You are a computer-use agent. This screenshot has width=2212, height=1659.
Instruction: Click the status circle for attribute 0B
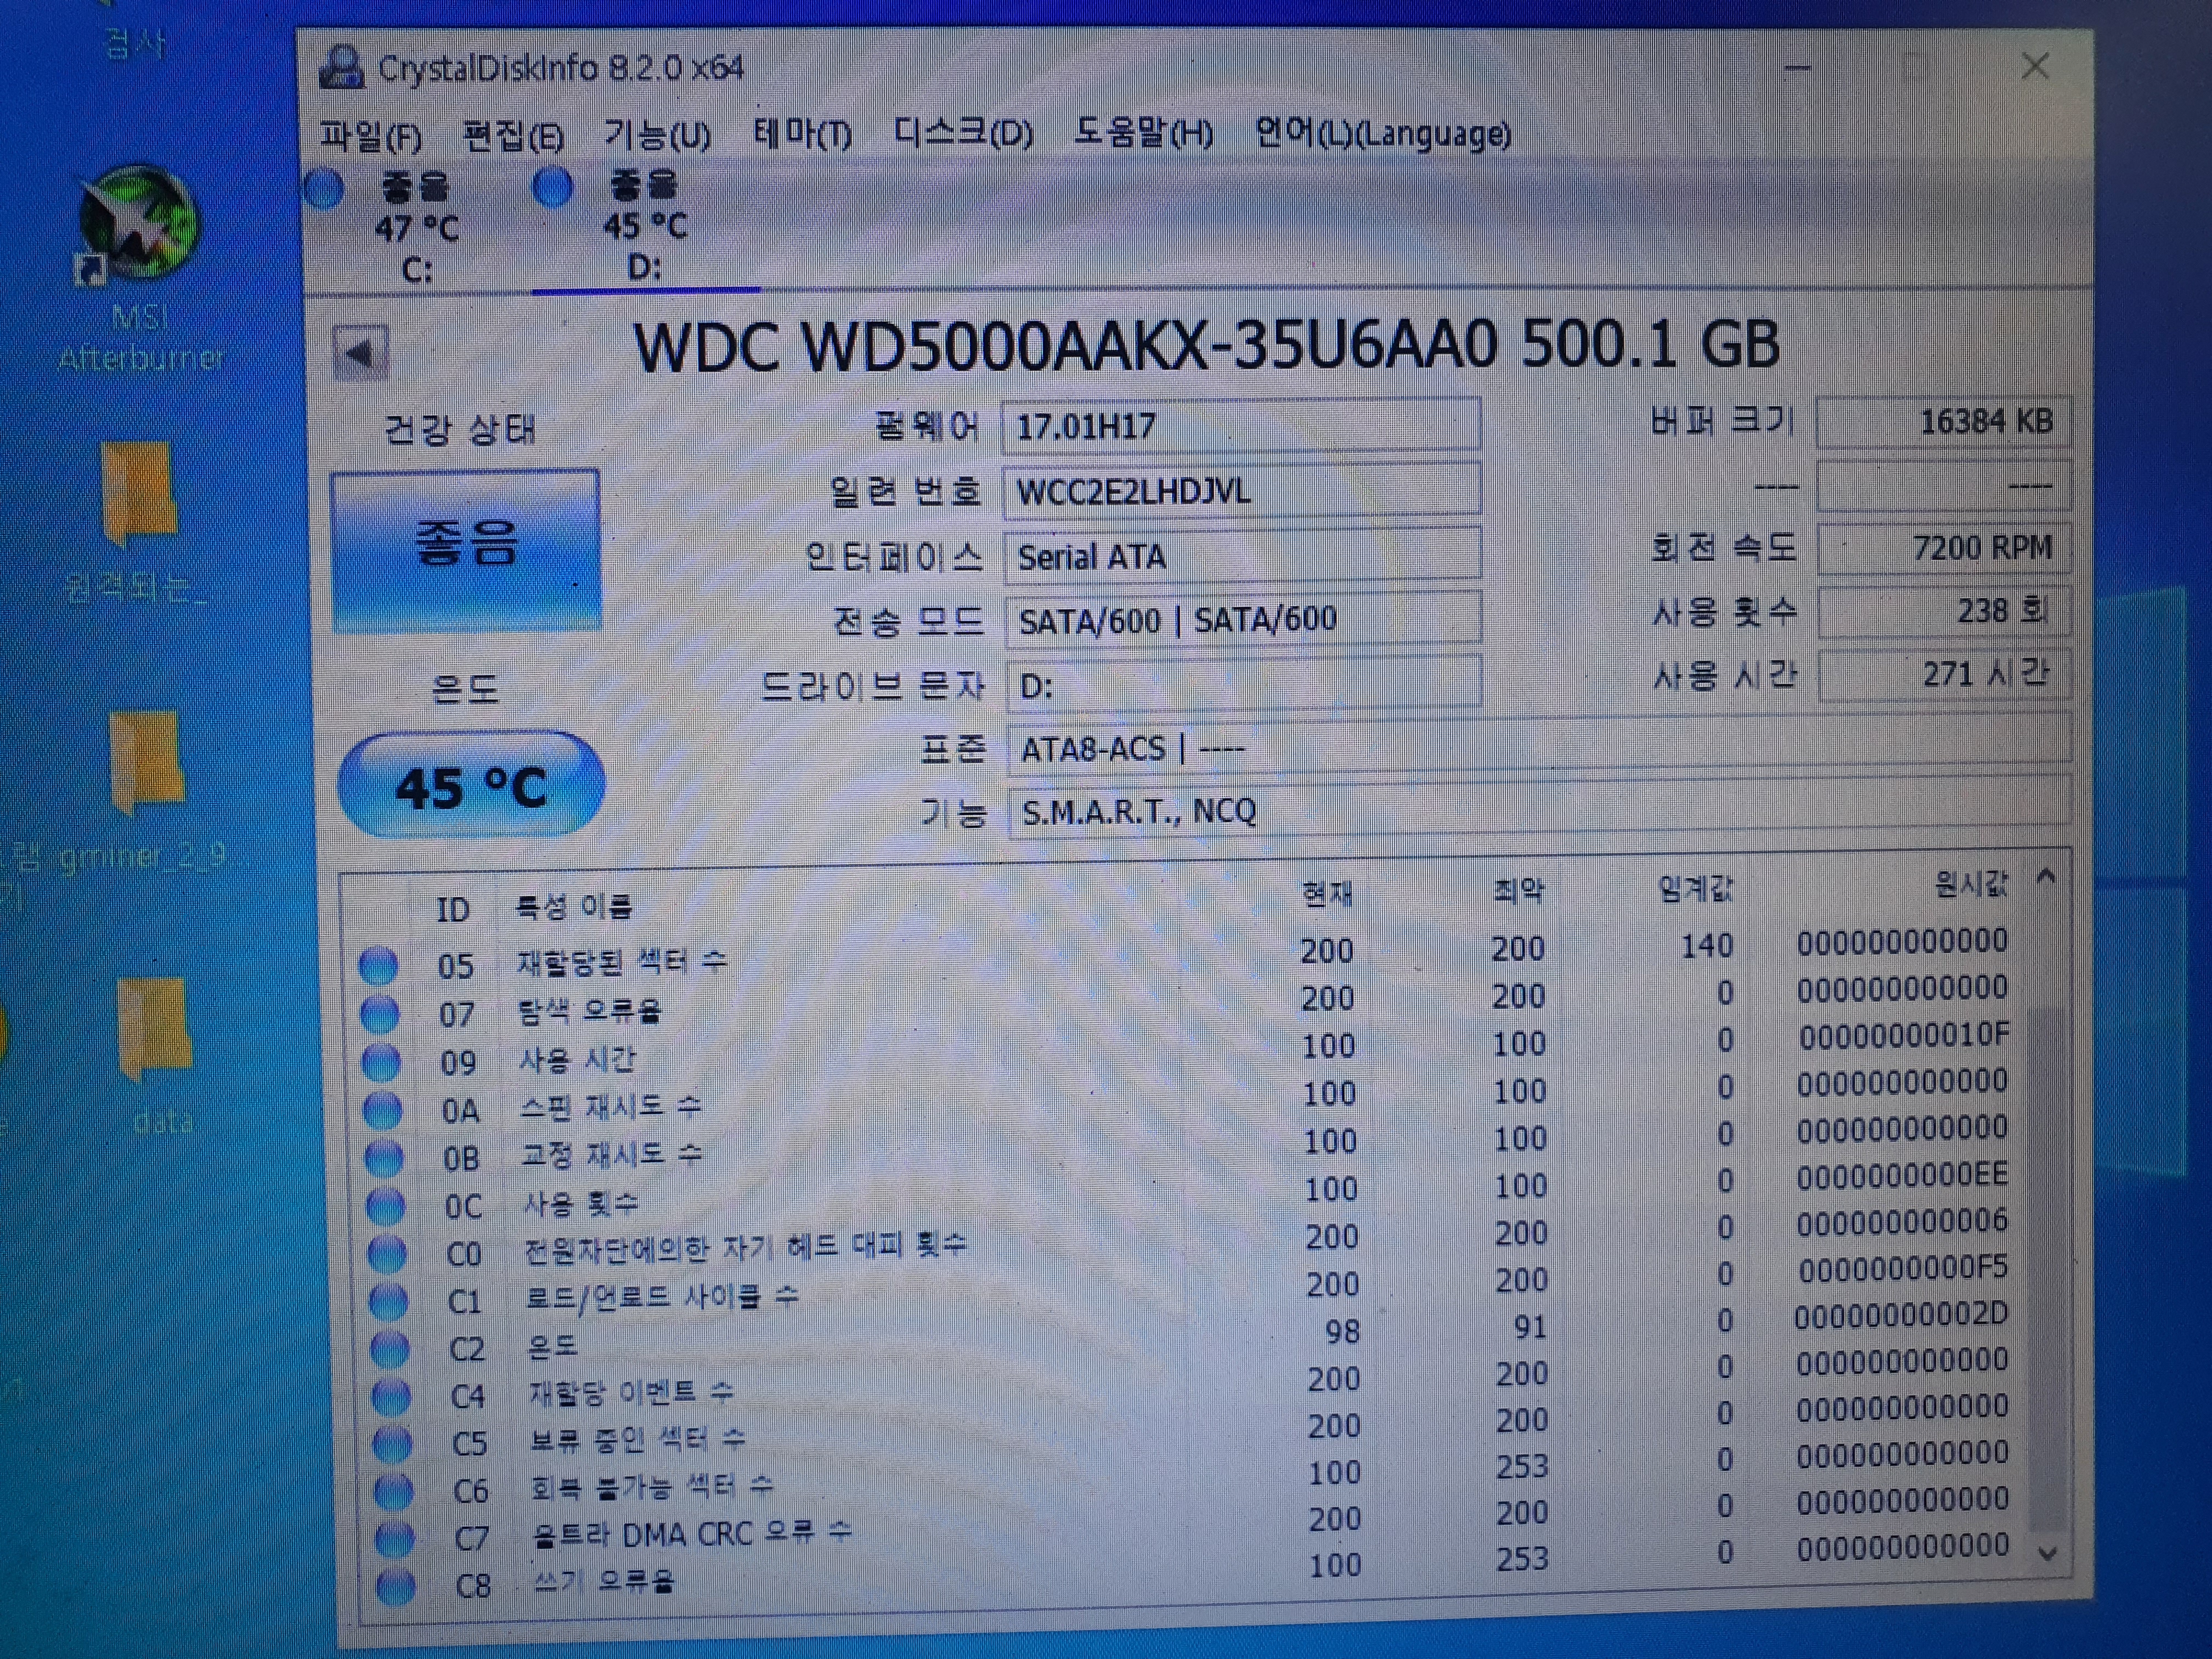coord(384,1158)
